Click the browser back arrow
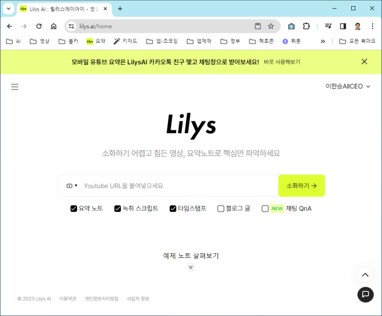 (x=9, y=26)
